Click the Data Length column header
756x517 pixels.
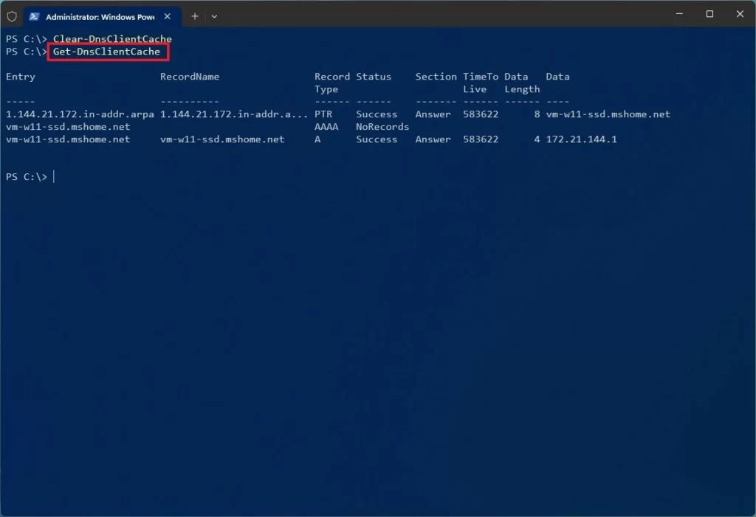click(522, 83)
